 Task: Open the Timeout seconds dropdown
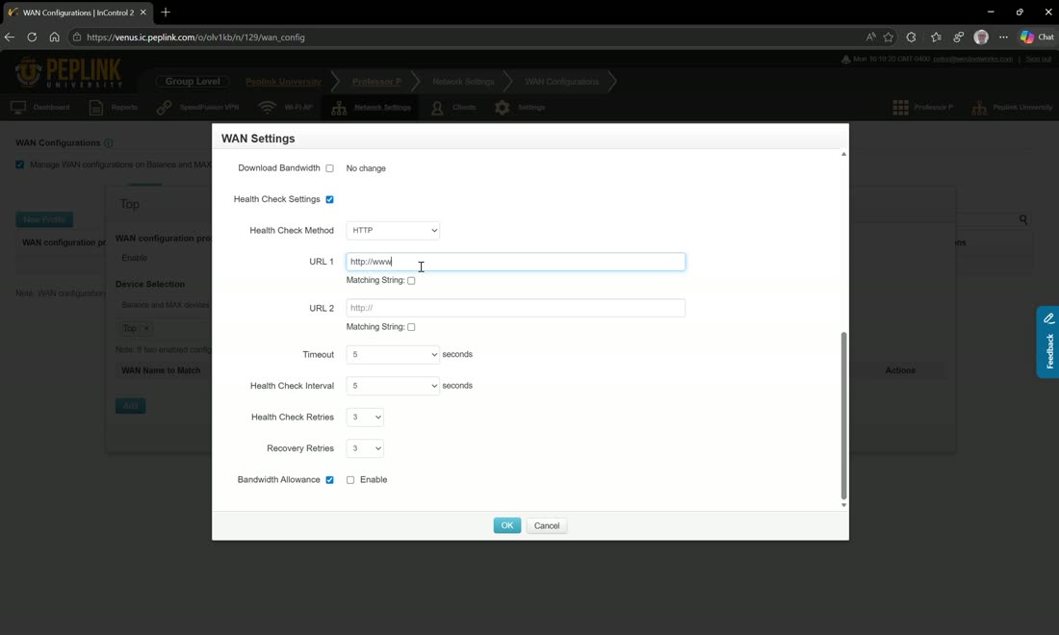point(393,354)
